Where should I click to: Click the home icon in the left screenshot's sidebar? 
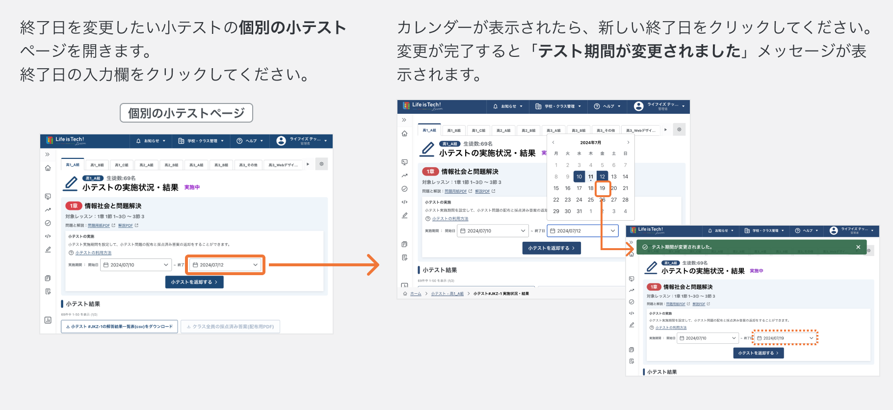tap(48, 168)
